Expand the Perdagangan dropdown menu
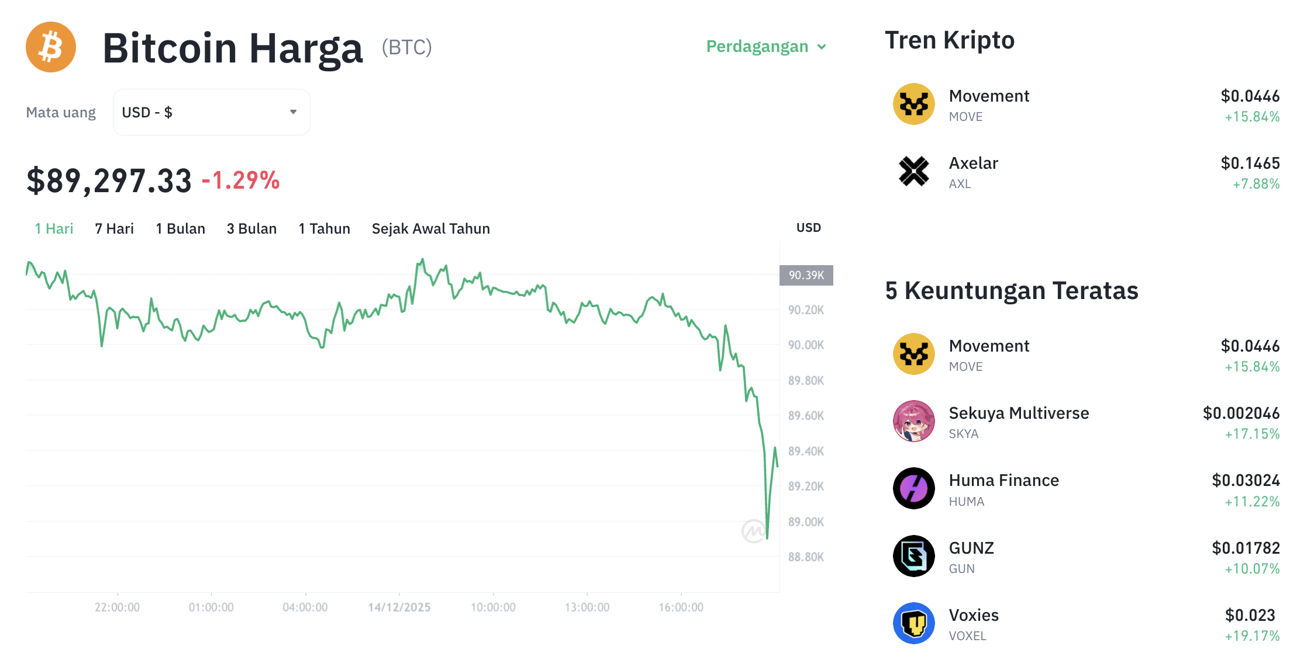Viewport: 1290px width, 660px height. pyautogui.click(x=766, y=47)
